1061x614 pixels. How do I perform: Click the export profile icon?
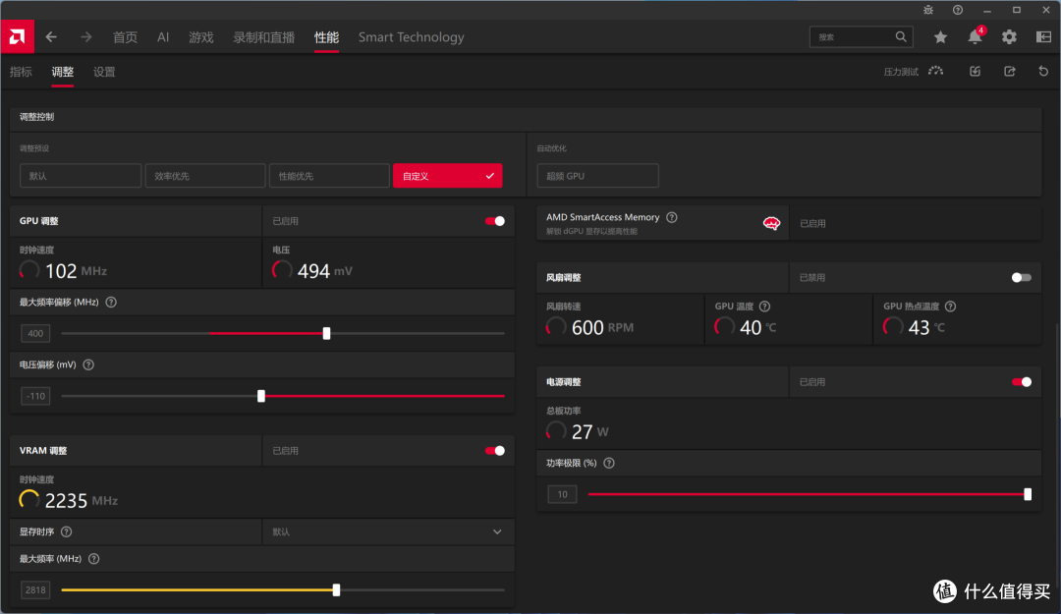pos(1010,71)
